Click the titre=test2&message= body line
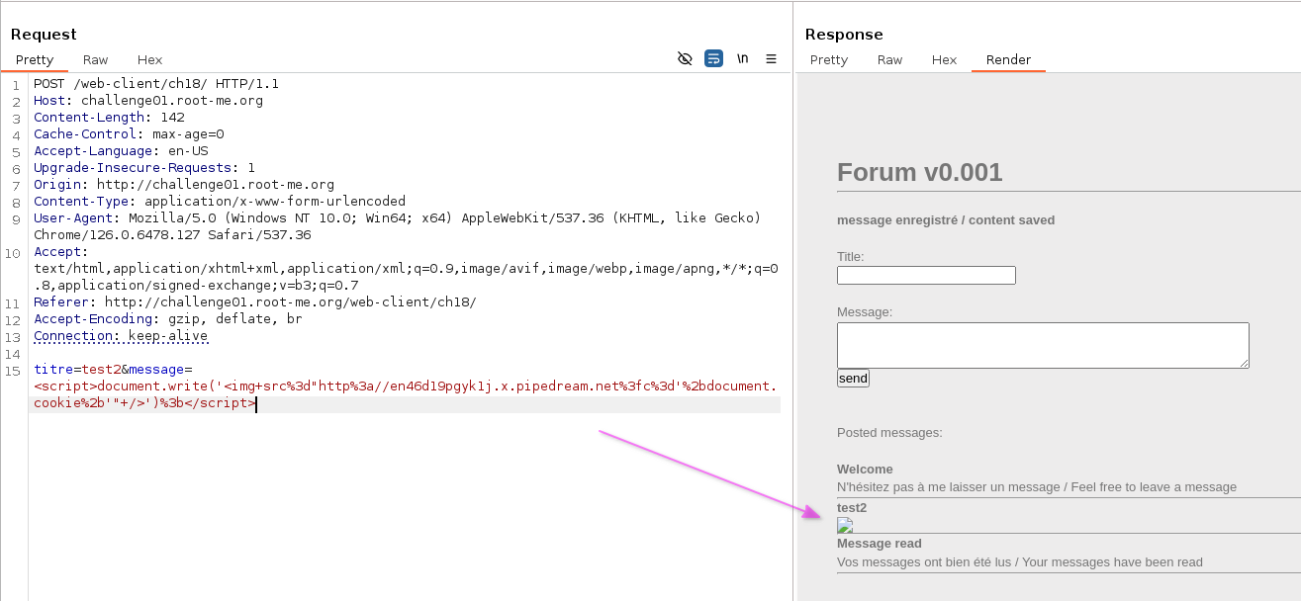Viewport: 1301px width, 601px height. (x=113, y=370)
